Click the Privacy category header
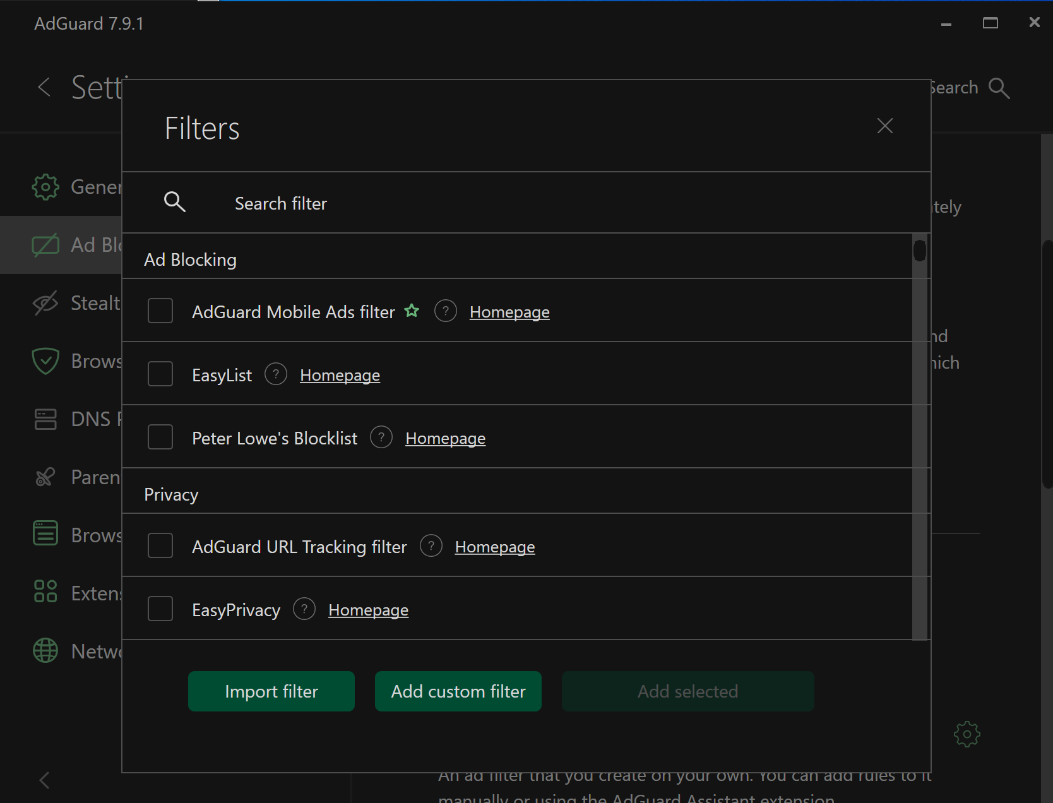 tap(171, 494)
